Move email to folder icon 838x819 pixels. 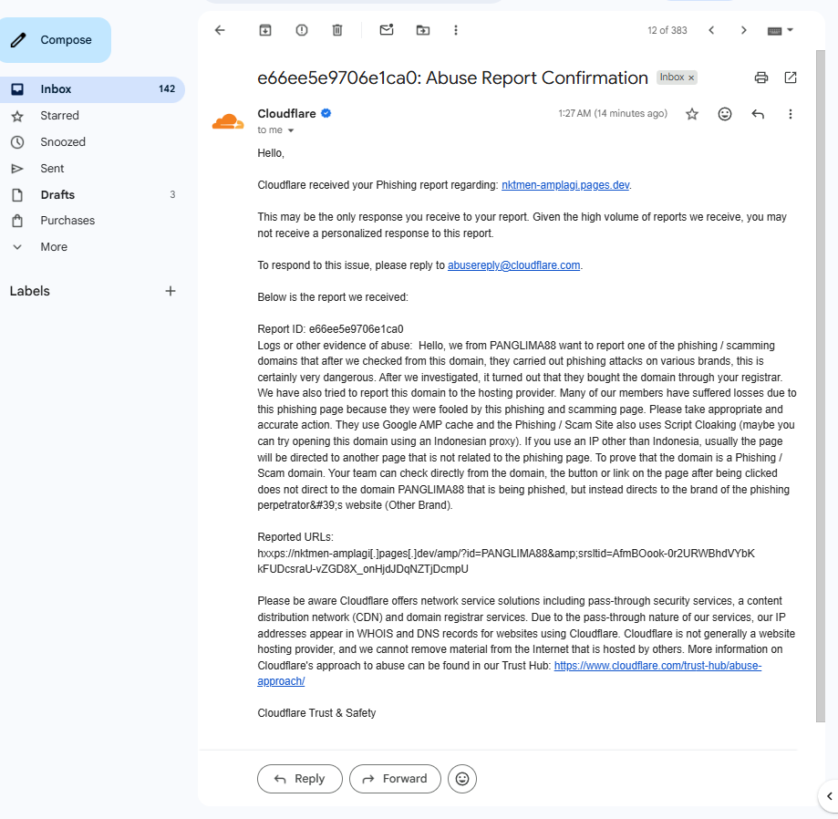pos(423,30)
